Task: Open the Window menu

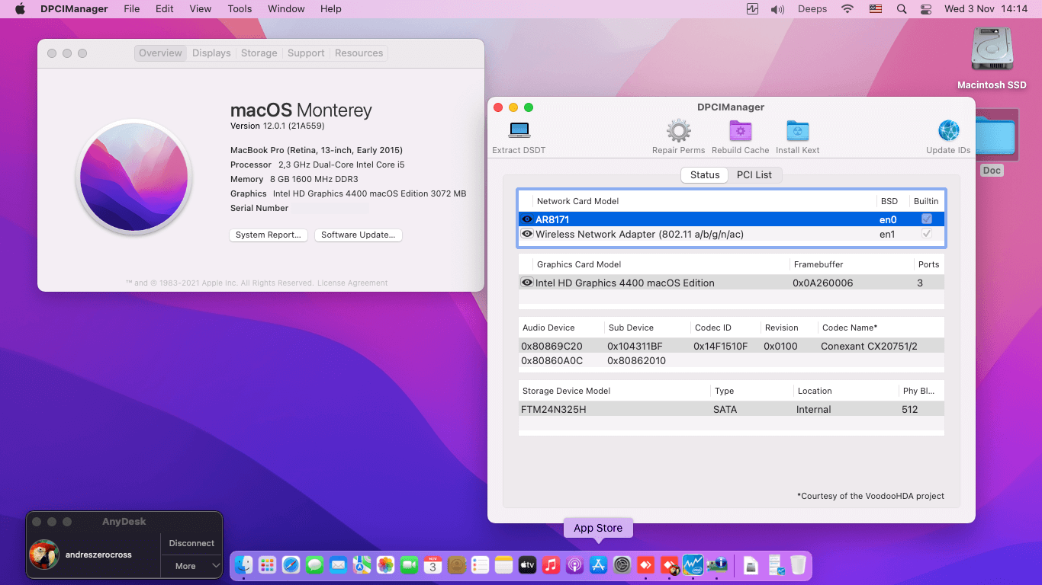Action: (x=286, y=9)
